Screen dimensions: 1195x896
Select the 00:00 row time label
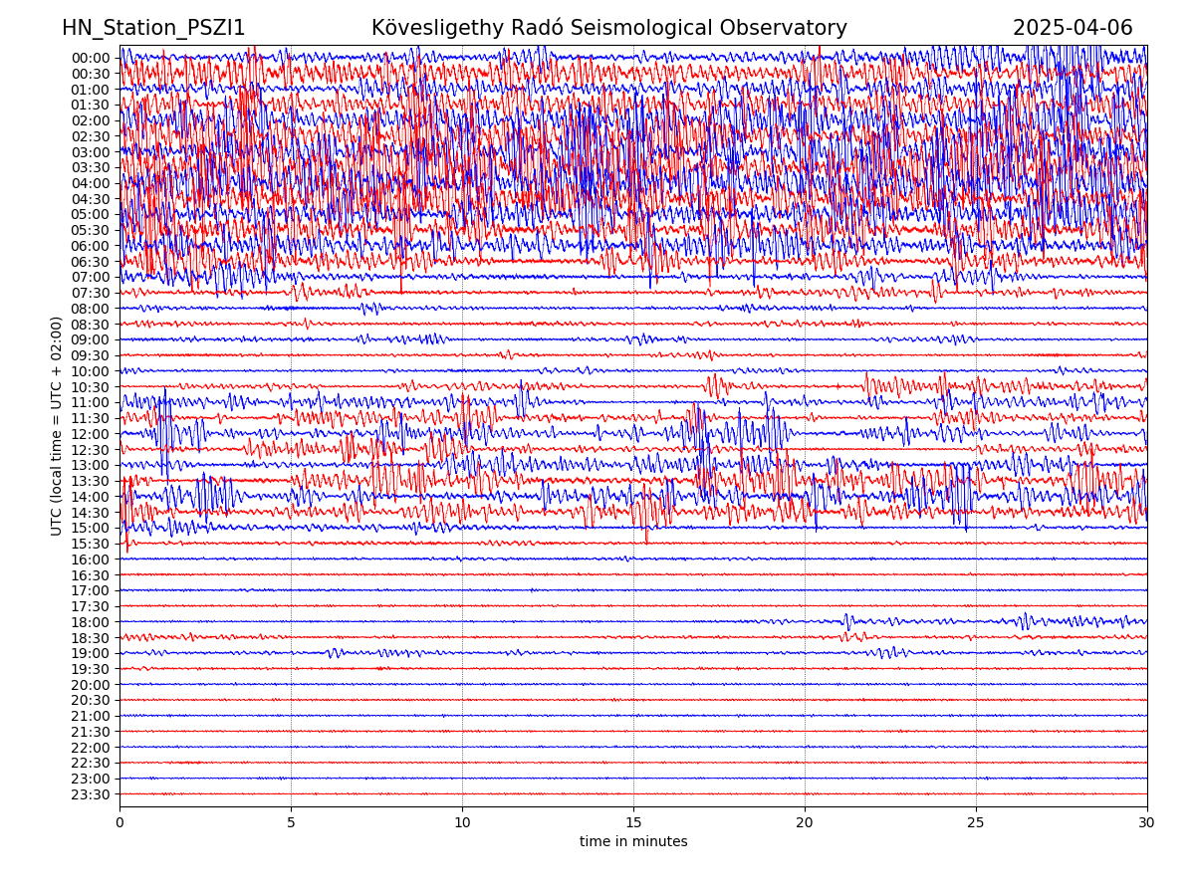tap(90, 58)
